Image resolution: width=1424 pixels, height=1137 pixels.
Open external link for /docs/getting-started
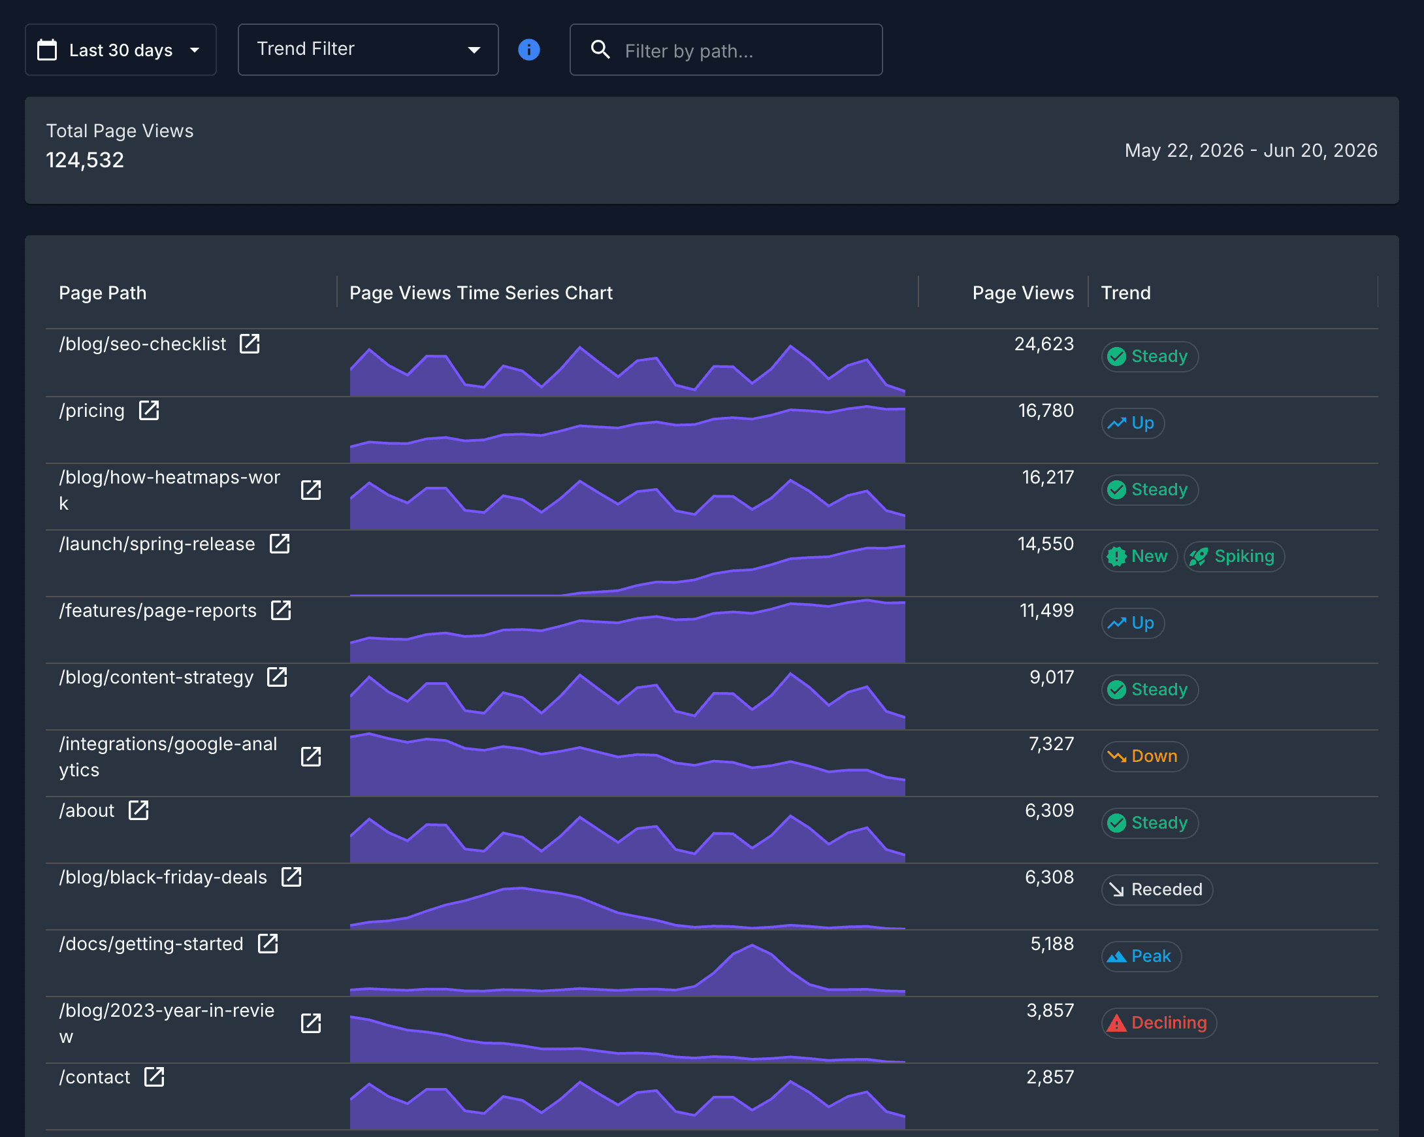click(x=268, y=944)
